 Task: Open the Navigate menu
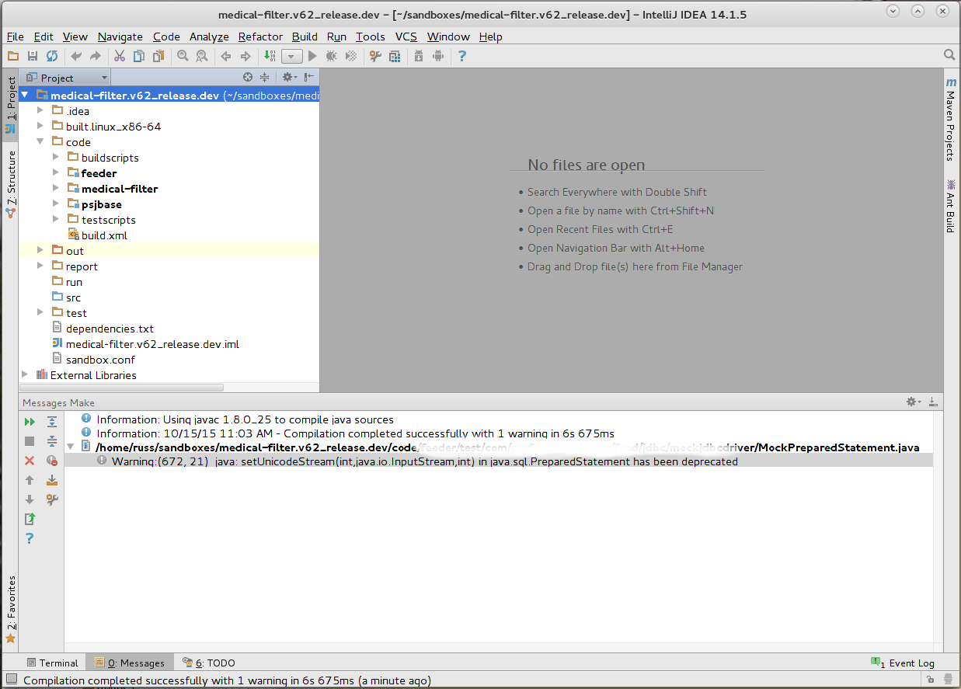point(120,37)
